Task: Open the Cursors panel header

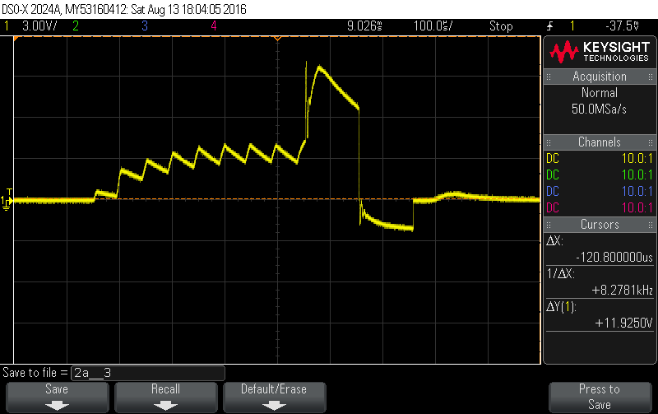Action: tap(600, 224)
